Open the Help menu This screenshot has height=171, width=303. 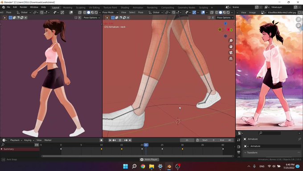tap(44, 7)
